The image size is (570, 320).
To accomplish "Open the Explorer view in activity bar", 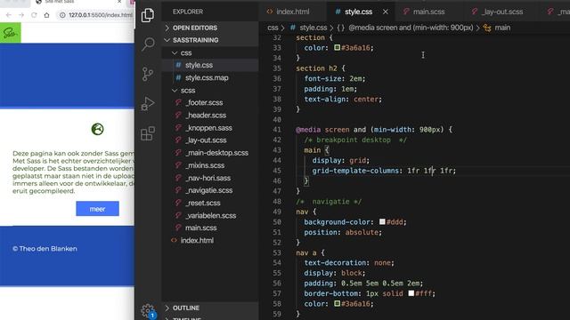I will coord(148,15).
